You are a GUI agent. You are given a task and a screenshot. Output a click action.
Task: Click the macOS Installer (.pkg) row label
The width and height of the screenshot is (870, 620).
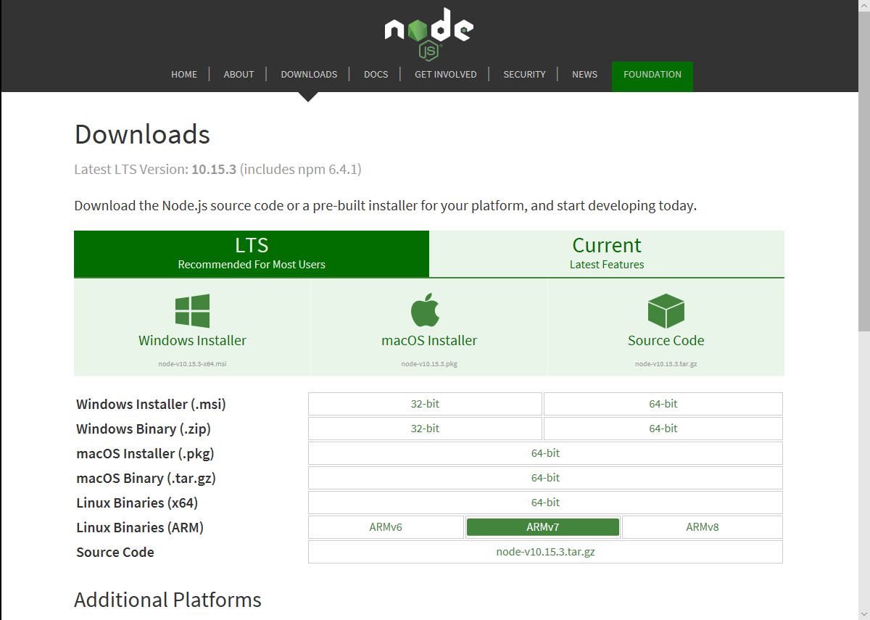tap(145, 454)
